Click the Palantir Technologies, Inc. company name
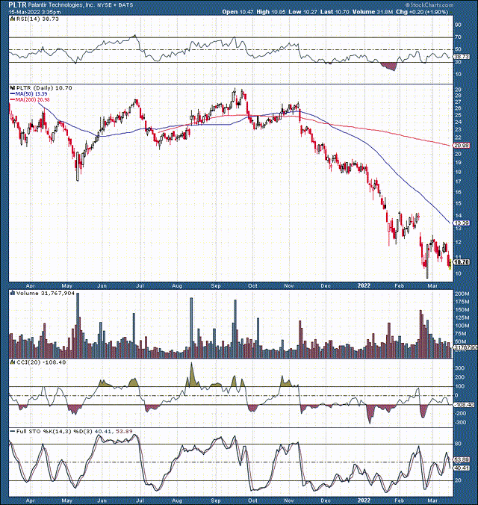The height and width of the screenshot is (505, 478). [x=61, y=5]
